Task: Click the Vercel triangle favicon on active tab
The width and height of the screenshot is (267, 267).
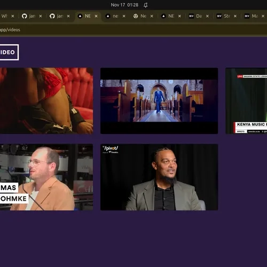Action: pos(80,16)
